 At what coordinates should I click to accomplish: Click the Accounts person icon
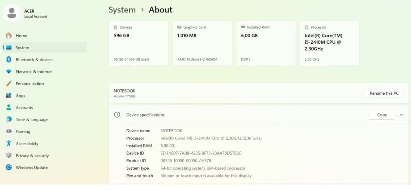click(x=8, y=108)
